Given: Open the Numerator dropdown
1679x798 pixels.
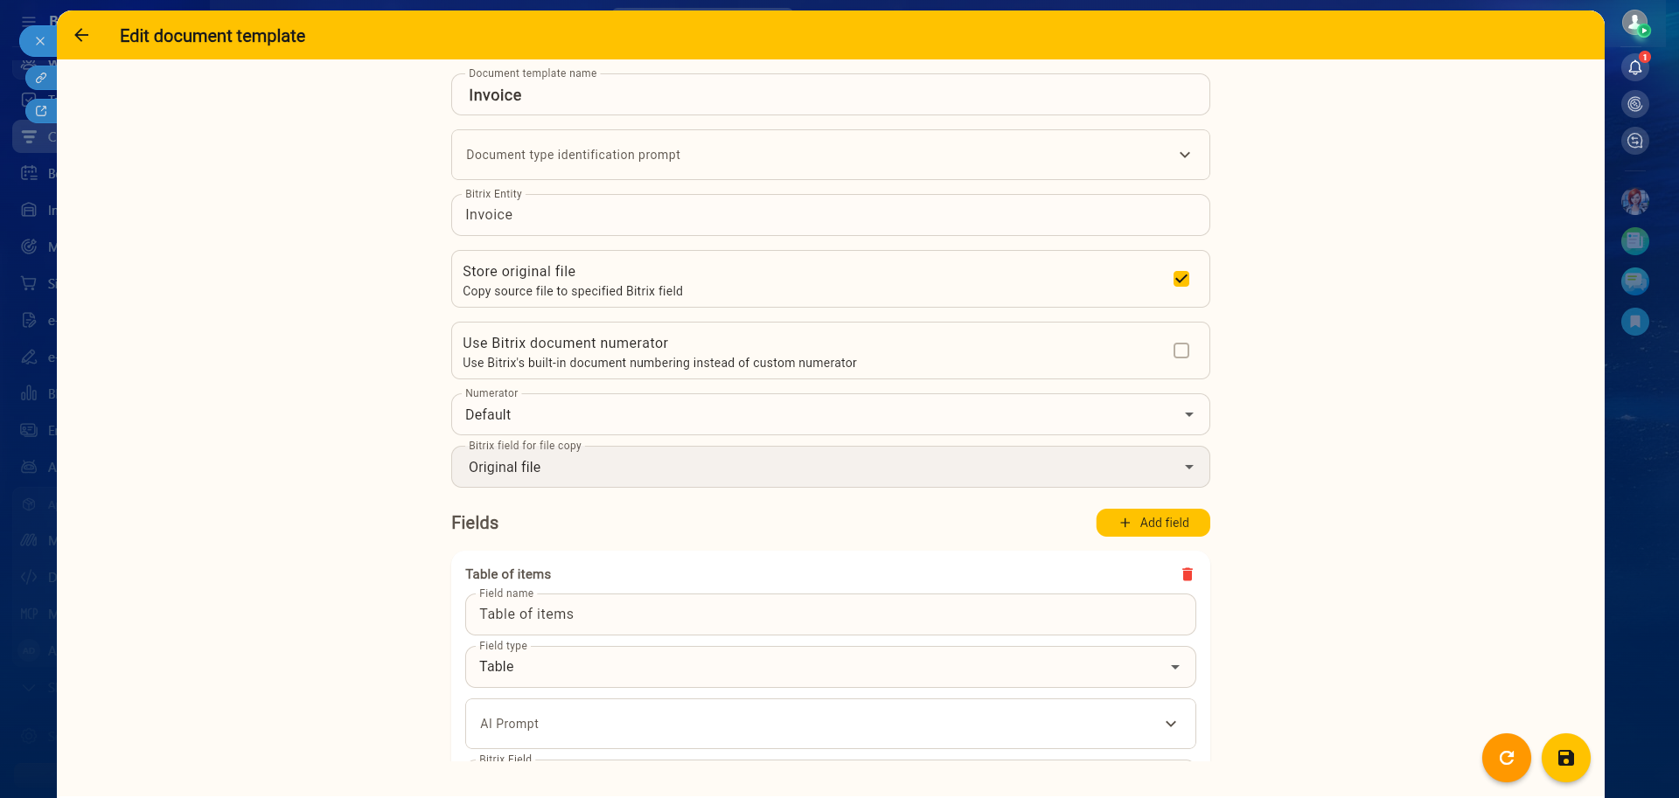Looking at the screenshot, I should click(x=1188, y=414).
